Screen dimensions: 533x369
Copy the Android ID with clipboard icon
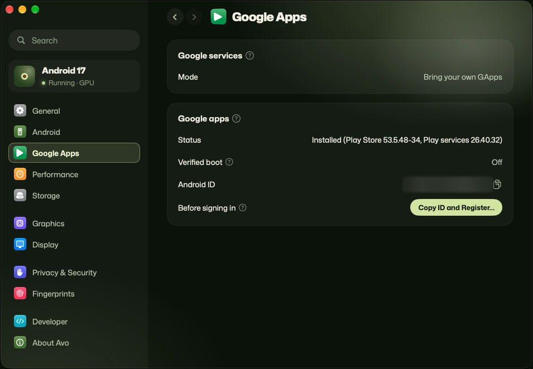497,184
